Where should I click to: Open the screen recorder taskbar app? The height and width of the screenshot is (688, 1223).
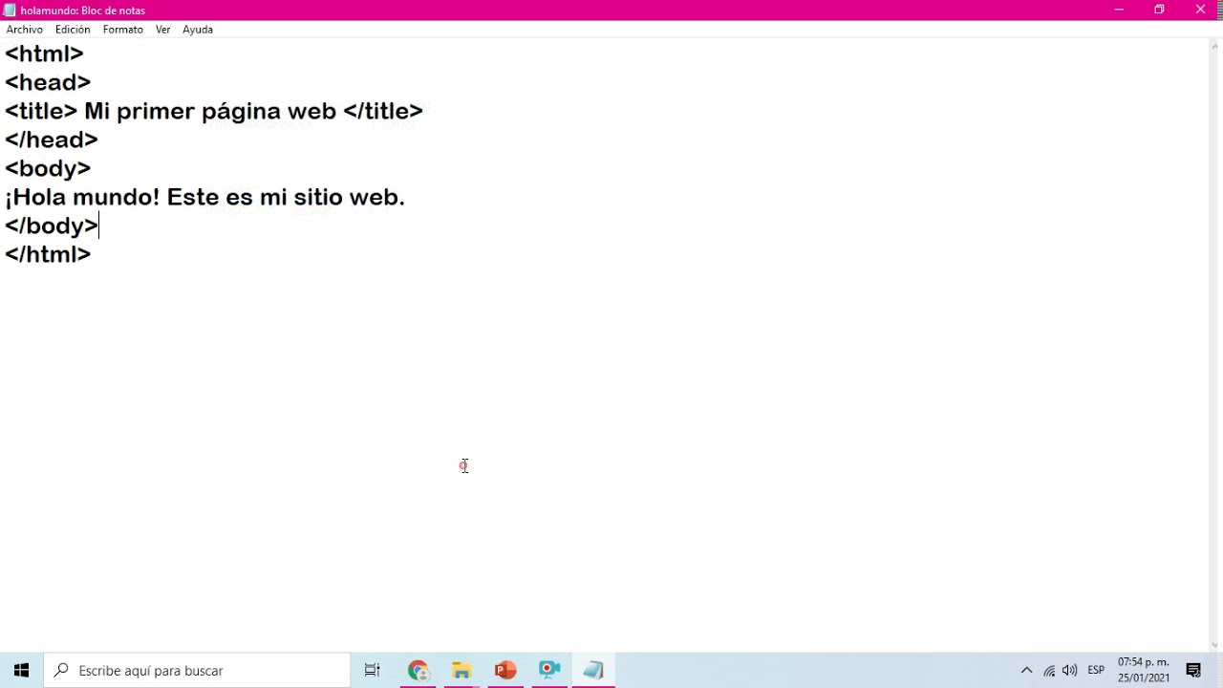pos(549,671)
